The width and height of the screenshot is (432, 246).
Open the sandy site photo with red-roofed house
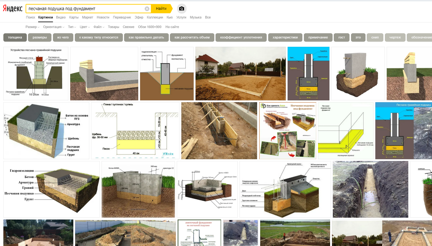pos(240,73)
